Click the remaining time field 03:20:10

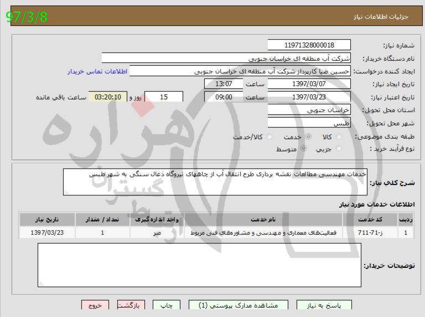pos(108,97)
